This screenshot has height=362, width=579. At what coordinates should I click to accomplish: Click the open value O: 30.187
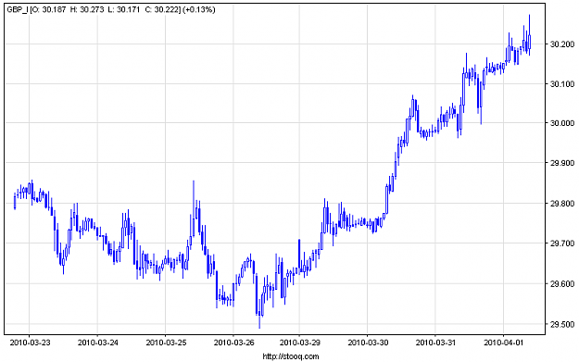[49, 10]
